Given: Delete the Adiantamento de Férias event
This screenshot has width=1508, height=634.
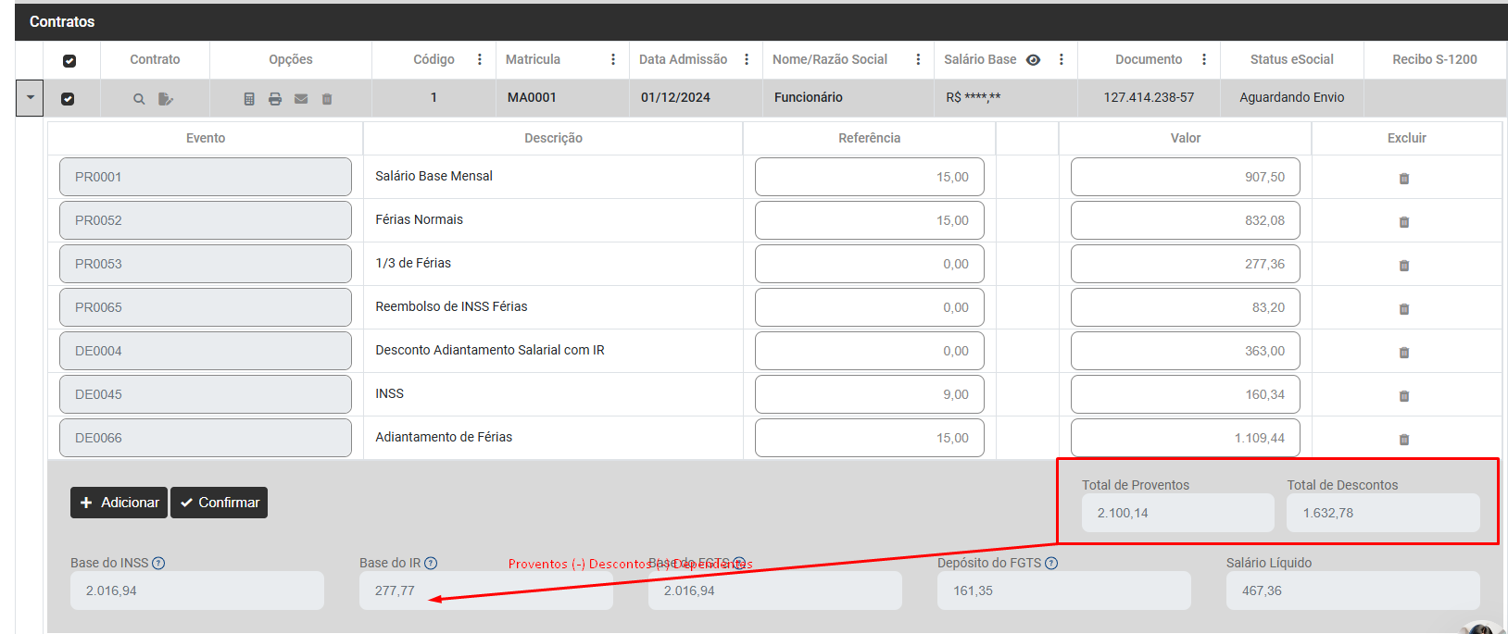Looking at the screenshot, I should coord(1404,440).
